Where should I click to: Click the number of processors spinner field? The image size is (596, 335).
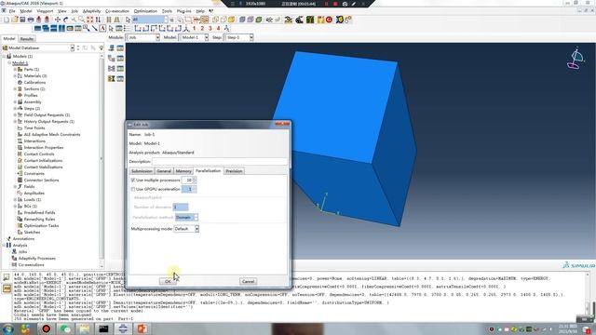pos(189,180)
